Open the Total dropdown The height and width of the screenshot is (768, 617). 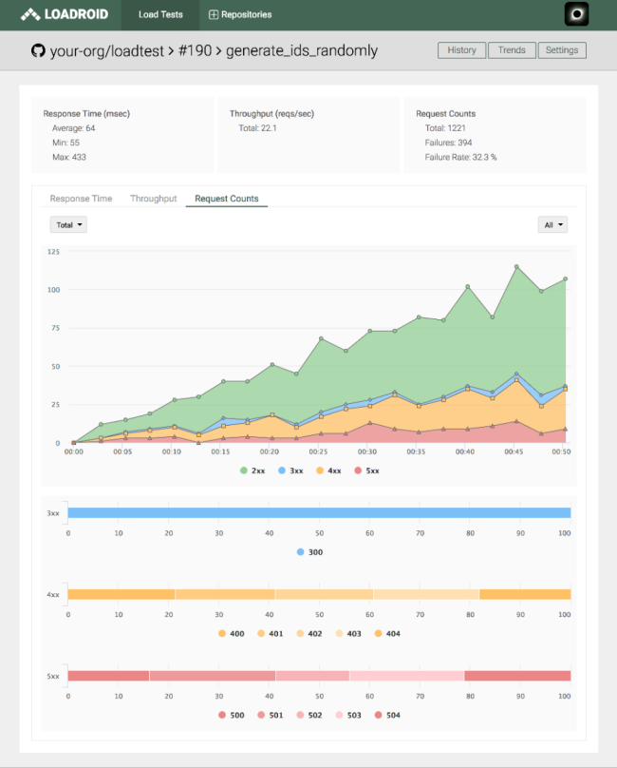(68, 225)
